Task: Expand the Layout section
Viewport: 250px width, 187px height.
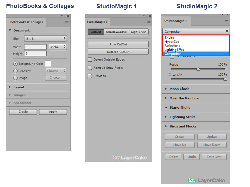Action: coord(19,87)
